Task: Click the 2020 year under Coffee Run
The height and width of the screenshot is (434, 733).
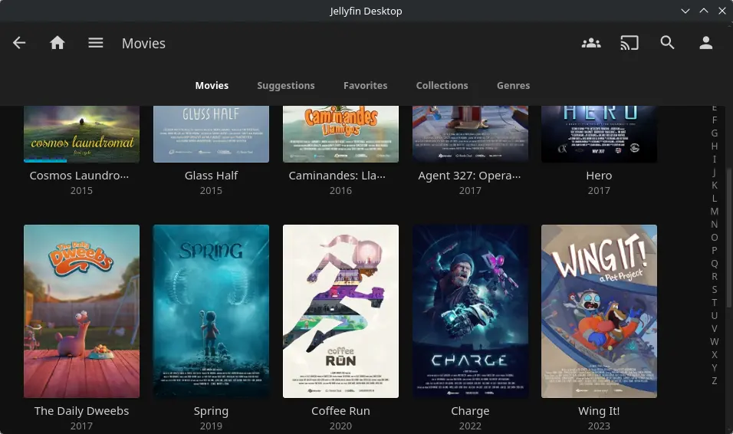Action: pos(340,426)
